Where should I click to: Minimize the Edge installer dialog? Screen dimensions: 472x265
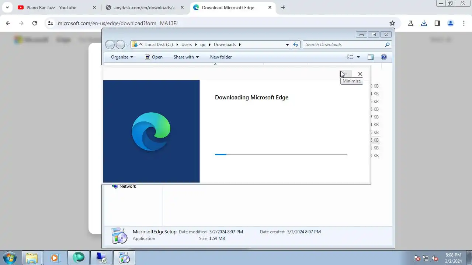tap(345, 74)
